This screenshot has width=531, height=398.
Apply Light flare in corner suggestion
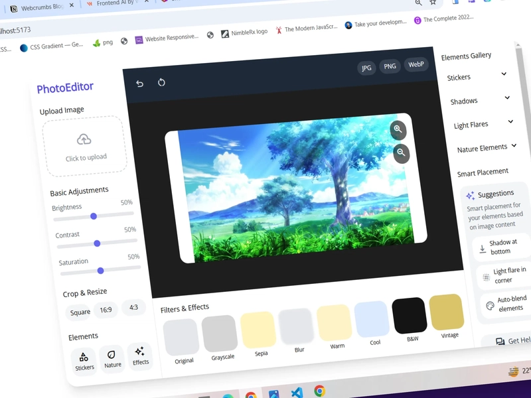[504, 275]
